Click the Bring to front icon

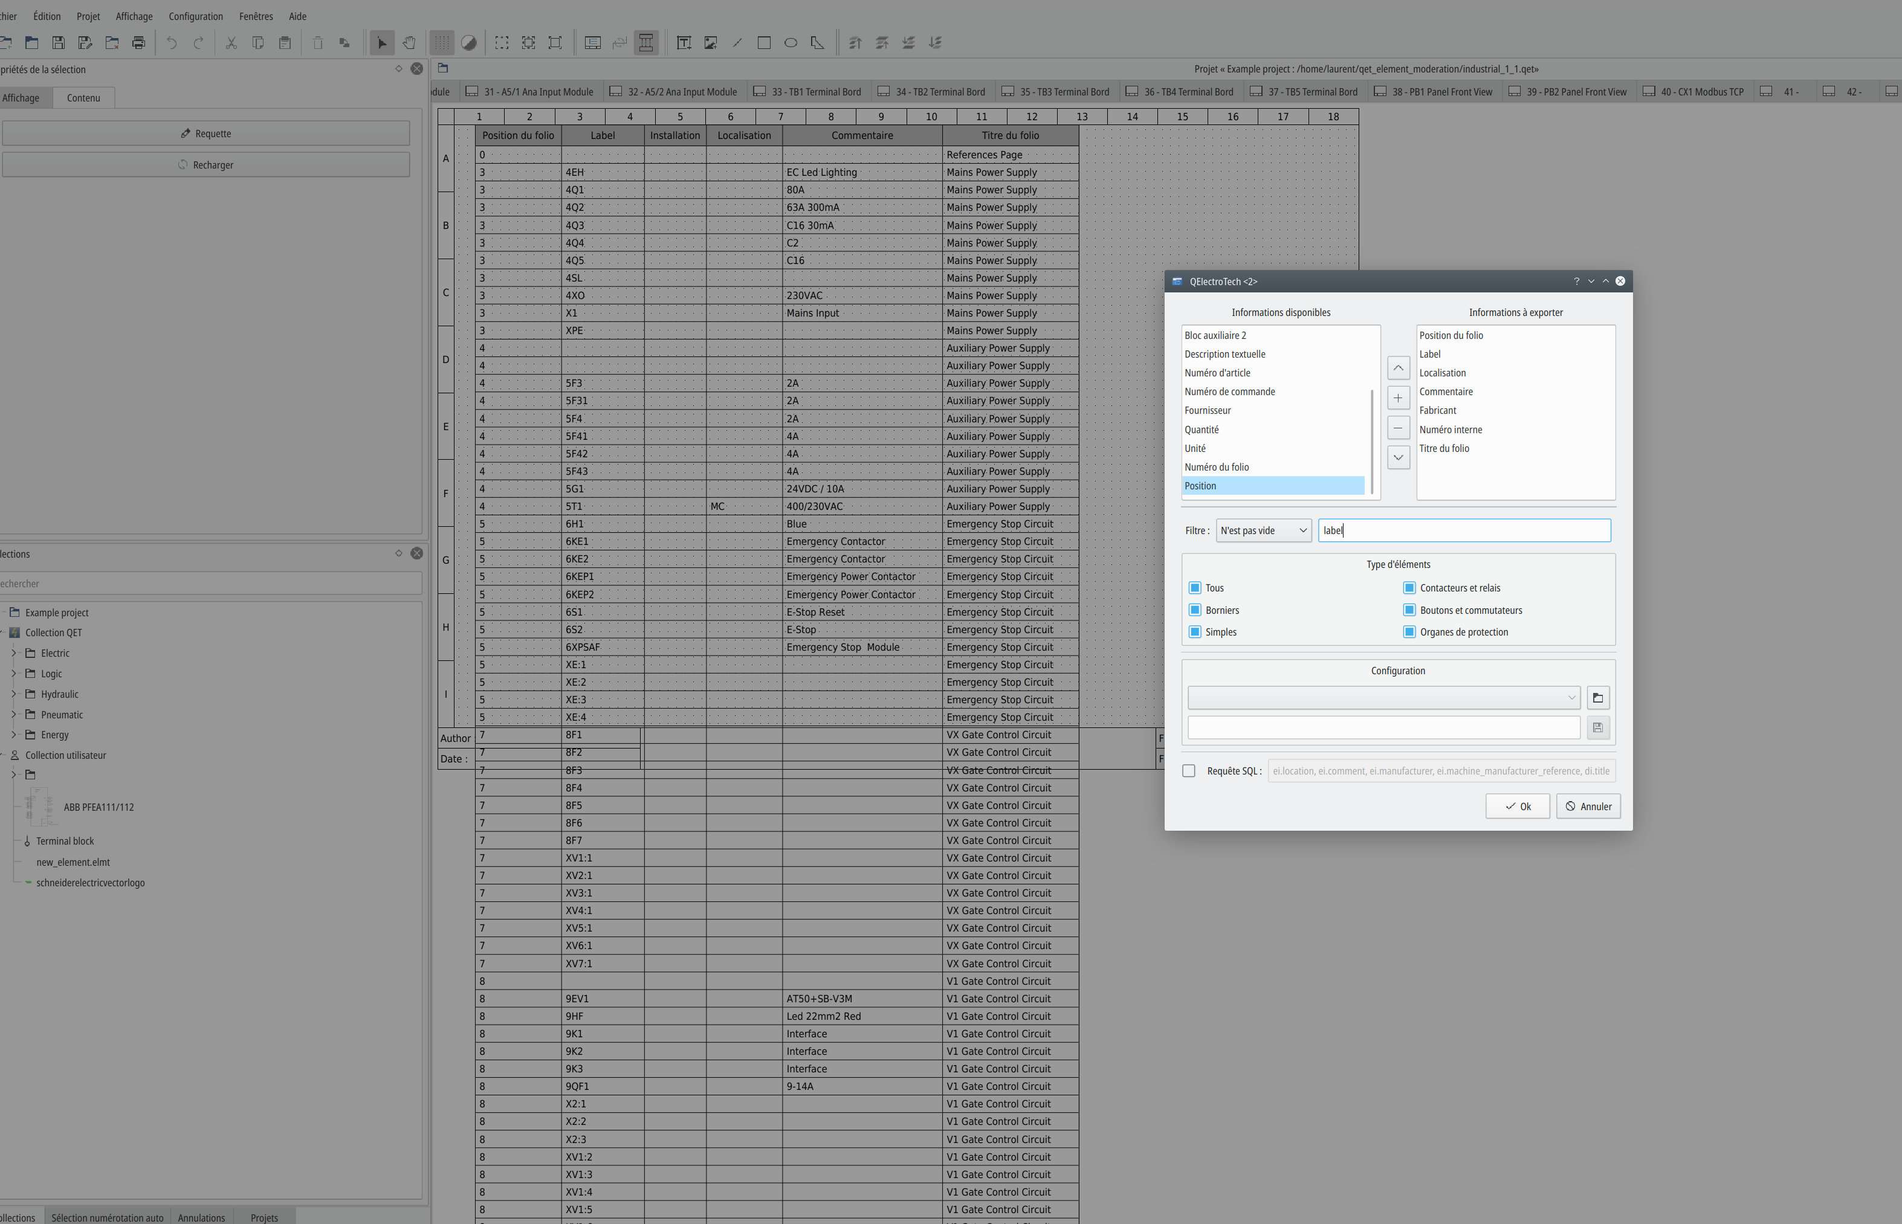tap(856, 43)
